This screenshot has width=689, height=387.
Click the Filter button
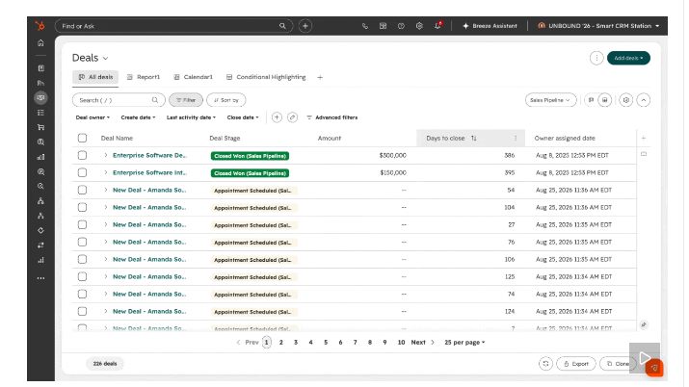[x=186, y=100]
